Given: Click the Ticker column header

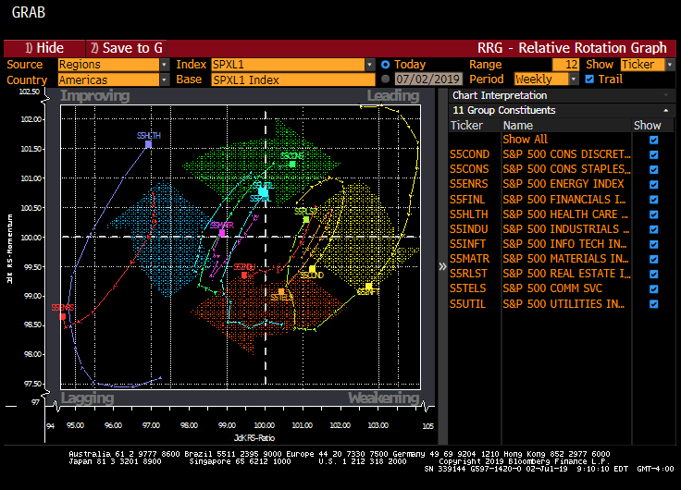Looking at the screenshot, I should [466, 126].
